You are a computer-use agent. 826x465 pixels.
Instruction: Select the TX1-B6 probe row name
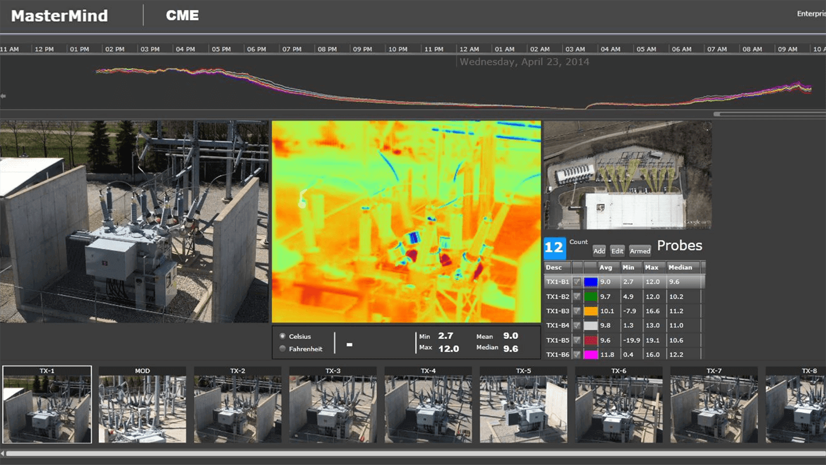(x=558, y=354)
